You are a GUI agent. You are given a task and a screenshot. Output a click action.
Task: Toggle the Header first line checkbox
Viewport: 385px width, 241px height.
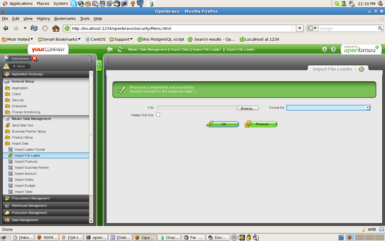coord(158,114)
